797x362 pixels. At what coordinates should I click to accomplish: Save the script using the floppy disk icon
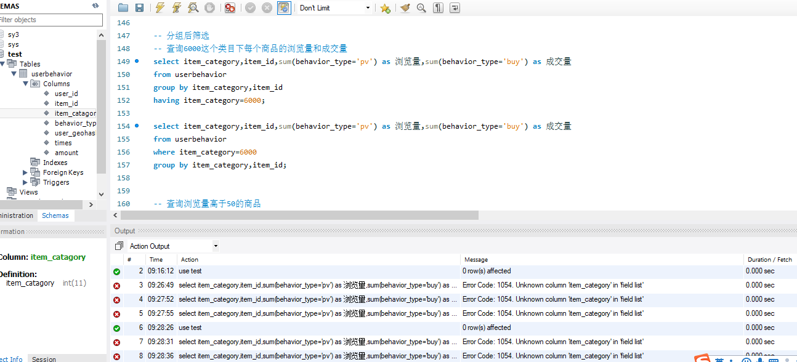[x=139, y=8]
